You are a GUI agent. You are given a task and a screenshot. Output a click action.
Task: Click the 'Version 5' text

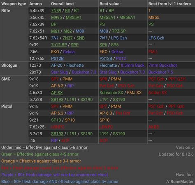point(185,148)
